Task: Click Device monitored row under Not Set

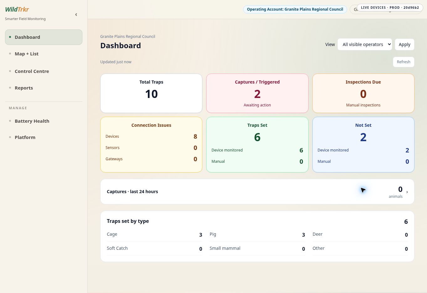Action: [363, 150]
